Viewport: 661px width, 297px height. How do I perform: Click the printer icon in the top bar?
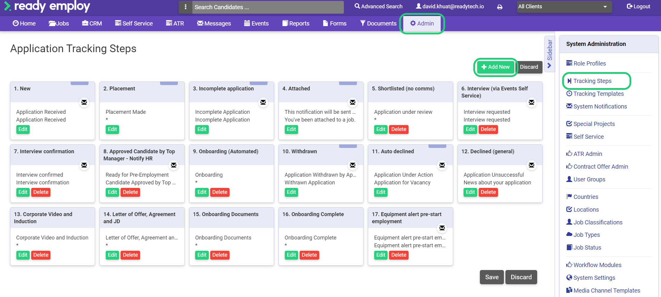[500, 7]
